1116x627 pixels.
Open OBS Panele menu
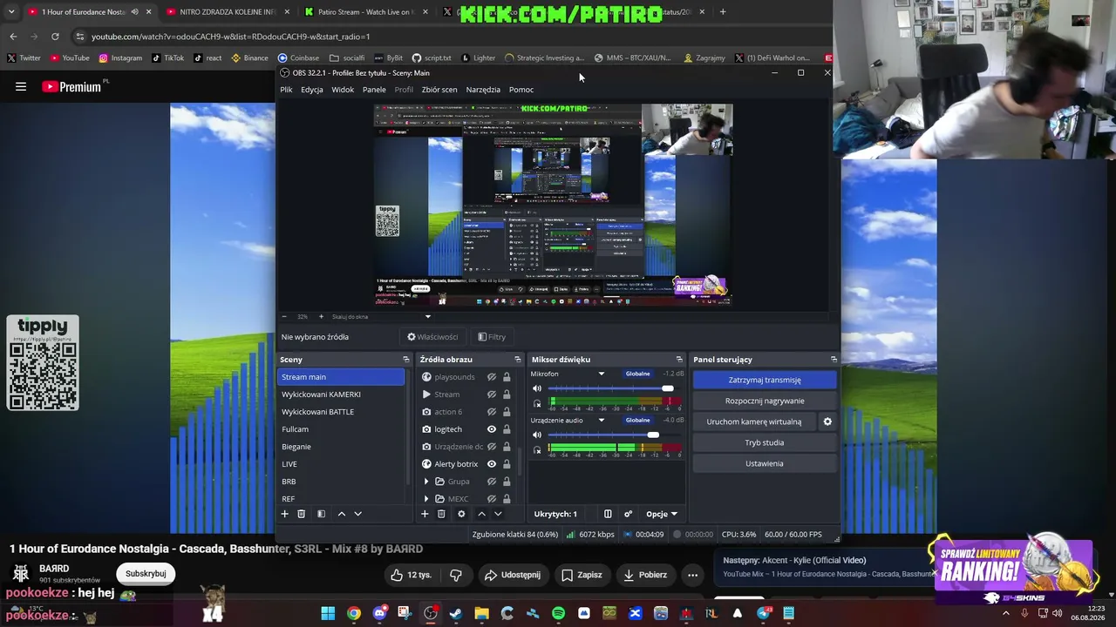tap(374, 90)
